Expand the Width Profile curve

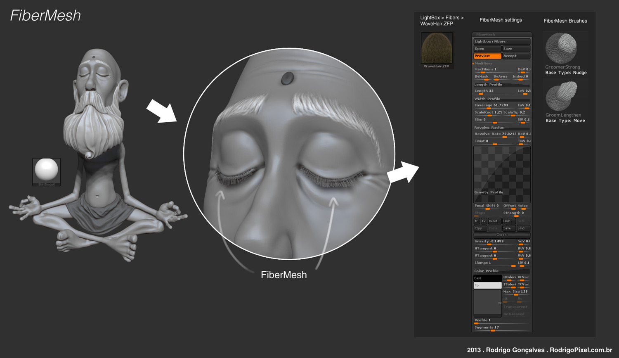502,99
